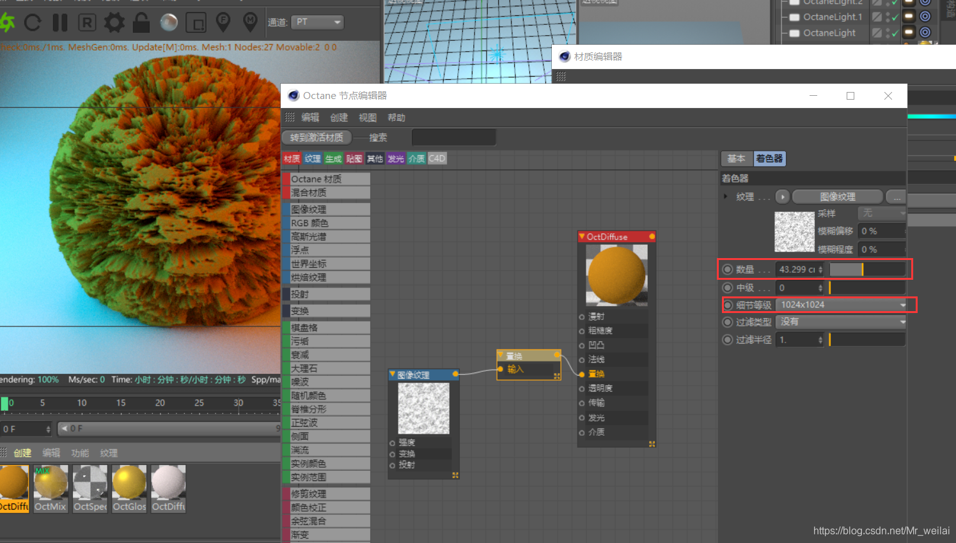Switch to the 基本 tab

tap(737, 158)
